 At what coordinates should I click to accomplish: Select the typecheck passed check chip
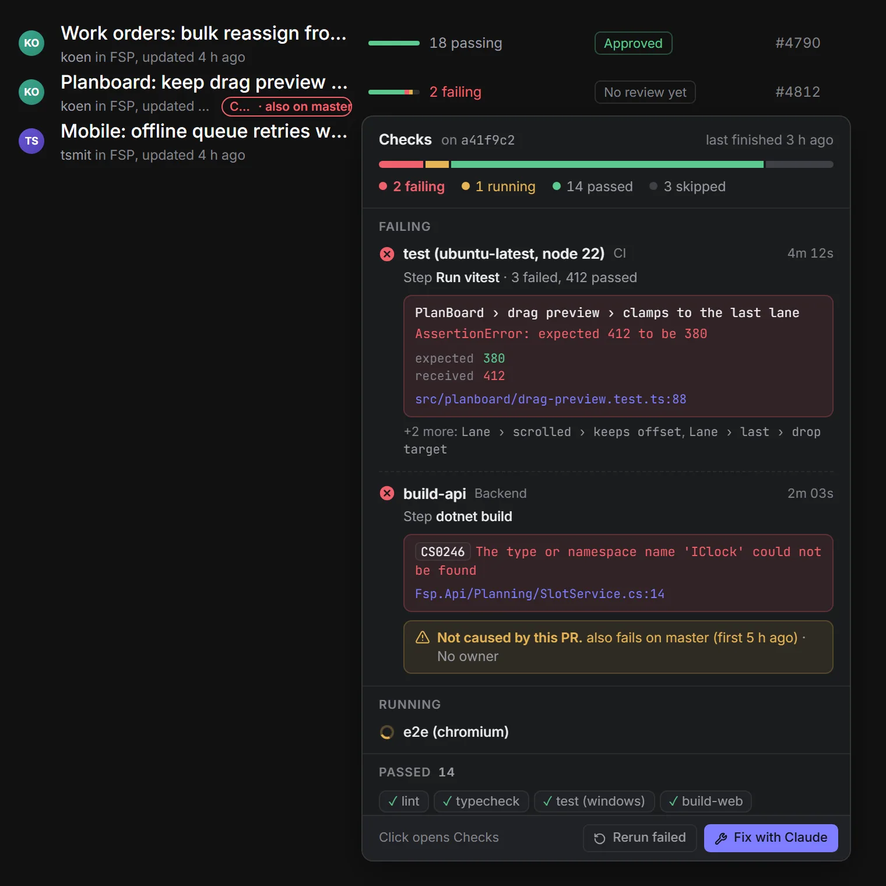point(481,801)
